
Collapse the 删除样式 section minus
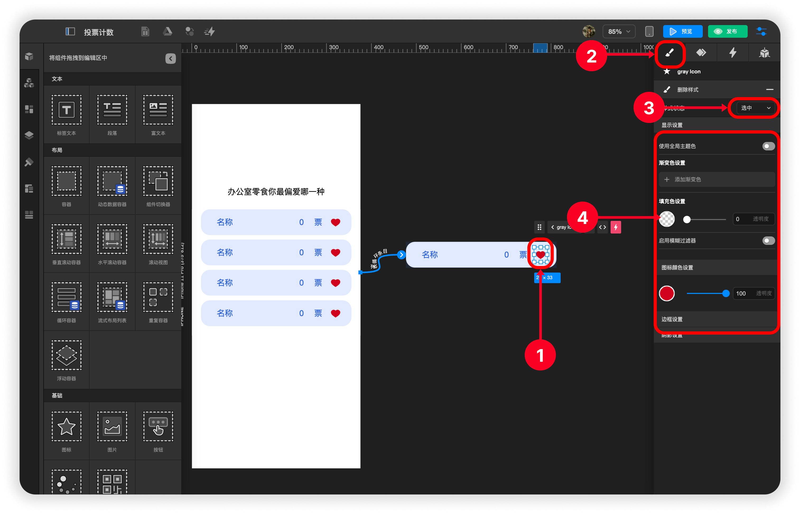point(770,89)
